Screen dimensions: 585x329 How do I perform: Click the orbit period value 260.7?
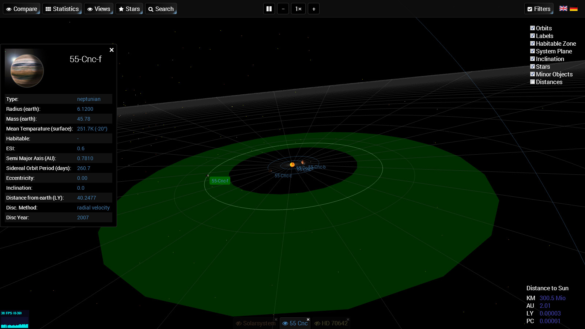84,168
